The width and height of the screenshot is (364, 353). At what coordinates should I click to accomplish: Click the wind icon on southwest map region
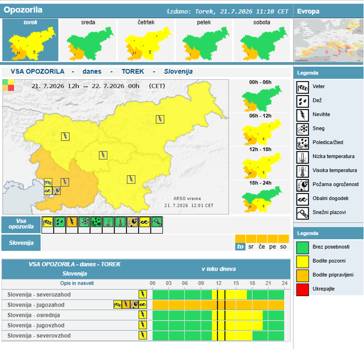48,182
